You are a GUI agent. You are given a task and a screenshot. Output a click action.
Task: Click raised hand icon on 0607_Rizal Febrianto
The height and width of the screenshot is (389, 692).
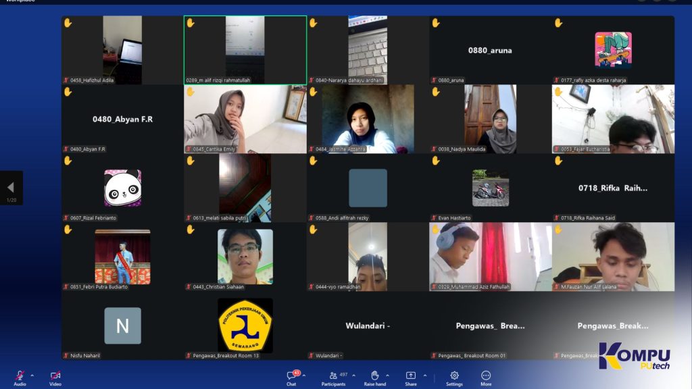click(x=68, y=161)
